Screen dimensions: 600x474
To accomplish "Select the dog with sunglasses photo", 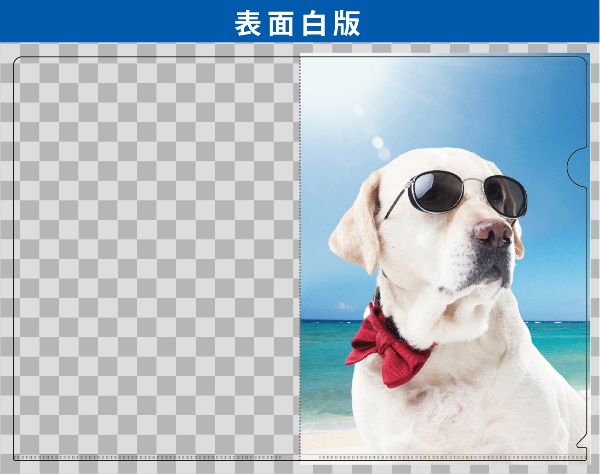I will click(445, 258).
